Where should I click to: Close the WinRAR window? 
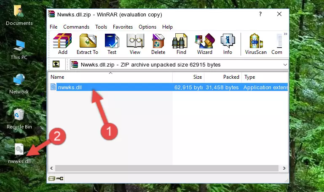point(279,14)
